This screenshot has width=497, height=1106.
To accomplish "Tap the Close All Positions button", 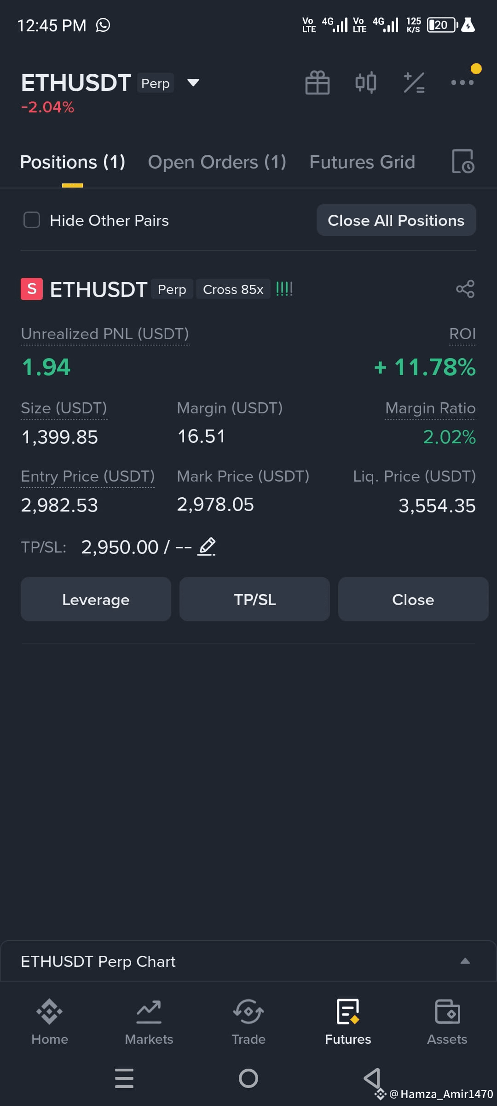I will pyautogui.click(x=396, y=220).
